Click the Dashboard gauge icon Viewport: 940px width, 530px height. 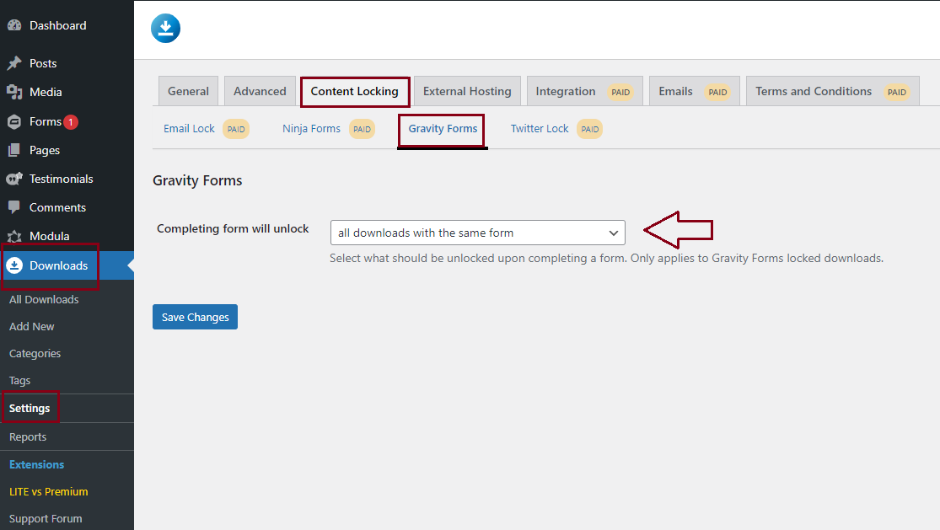pyautogui.click(x=14, y=25)
